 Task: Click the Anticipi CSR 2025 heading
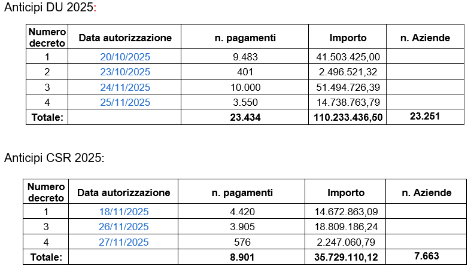click(x=54, y=158)
